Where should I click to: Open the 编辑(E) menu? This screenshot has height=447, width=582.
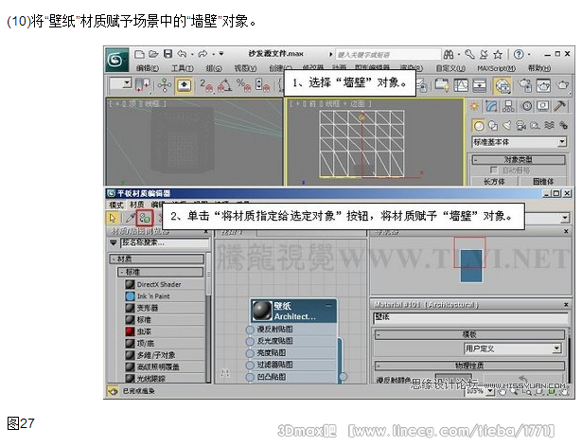pyautogui.click(x=147, y=68)
